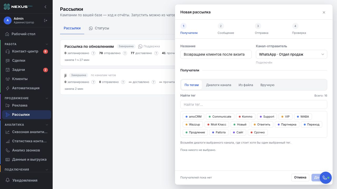Open the Канал-отправитель dropdown
The height and width of the screenshot is (189, 337).
[x=291, y=54]
